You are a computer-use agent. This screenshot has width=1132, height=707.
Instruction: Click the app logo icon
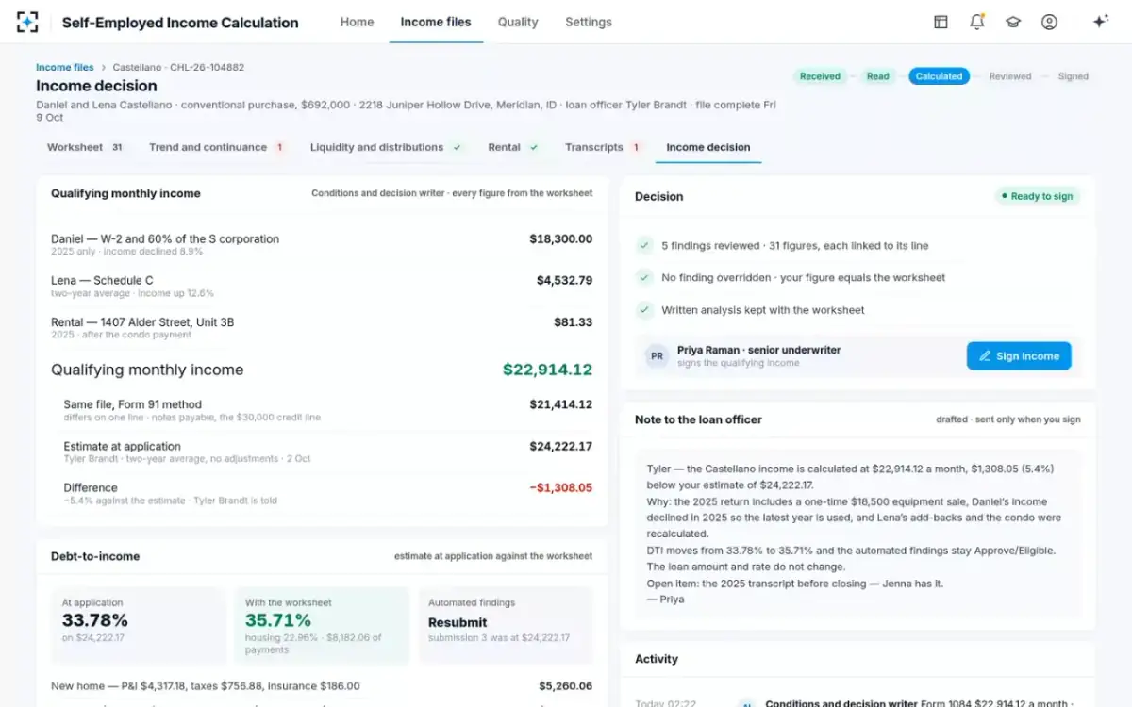[x=27, y=22]
